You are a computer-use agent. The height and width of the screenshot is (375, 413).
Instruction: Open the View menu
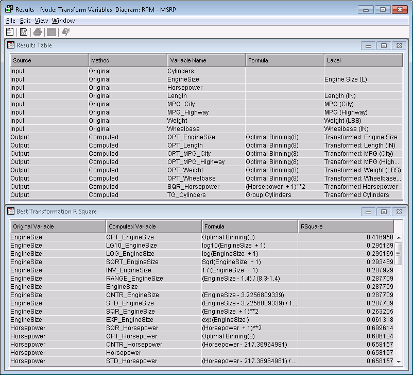pyautogui.click(x=41, y=20)
